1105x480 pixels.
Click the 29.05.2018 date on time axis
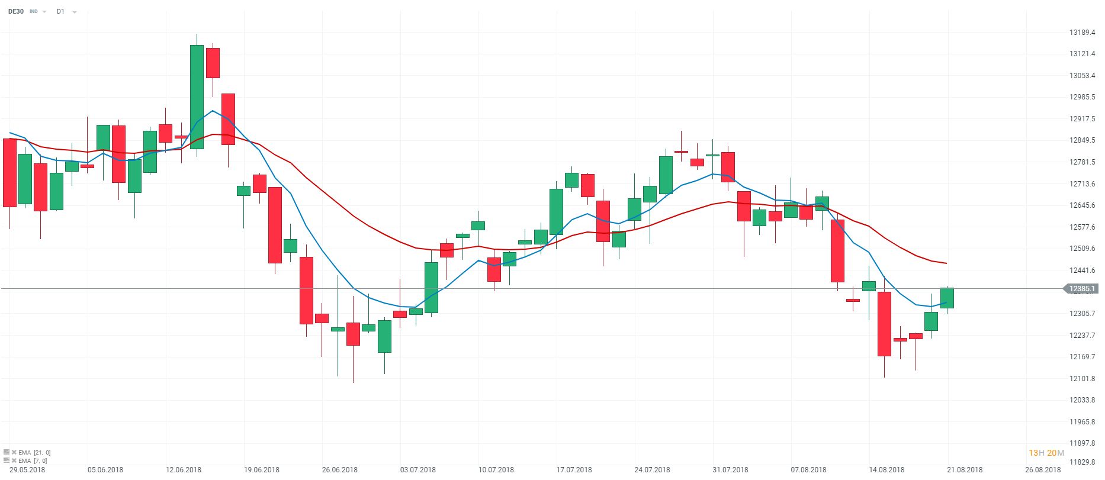(27, 470)
